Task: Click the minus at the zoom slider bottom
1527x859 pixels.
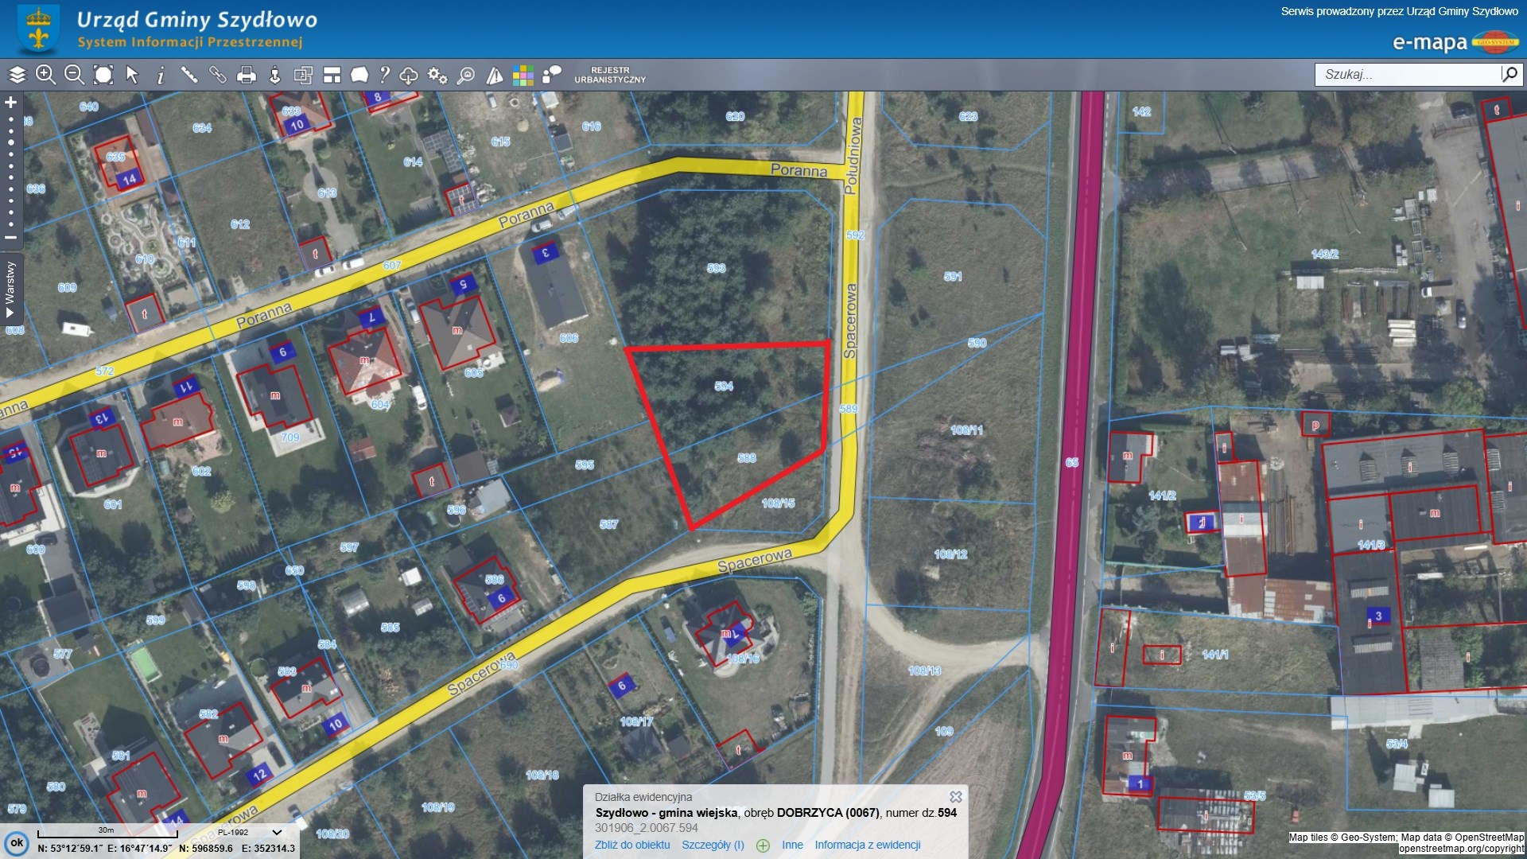Action: [x=11, y=237]
